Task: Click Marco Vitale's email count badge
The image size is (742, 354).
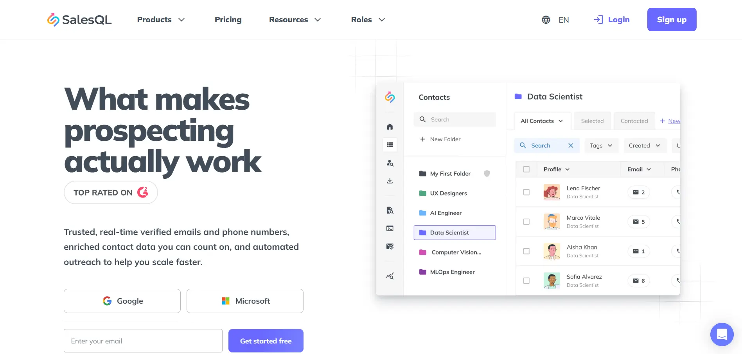Action: pyautogui.click(x=639, y=222)
